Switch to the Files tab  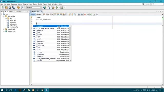pyautogui.click(x=11, y=12)
